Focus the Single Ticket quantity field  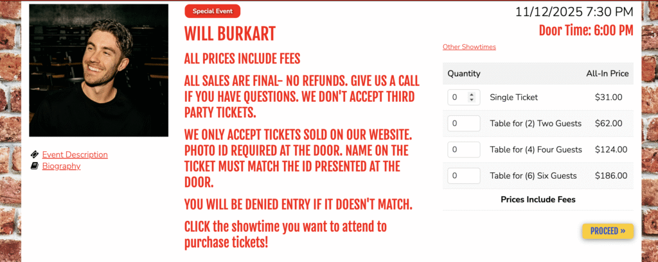(459, 97)
